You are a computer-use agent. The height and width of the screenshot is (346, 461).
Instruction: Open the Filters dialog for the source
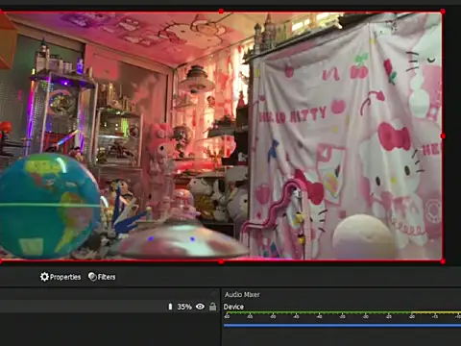[x=102, y=277]
